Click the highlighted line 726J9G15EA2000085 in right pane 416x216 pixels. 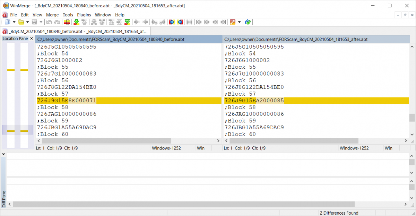tap(254, 101)
